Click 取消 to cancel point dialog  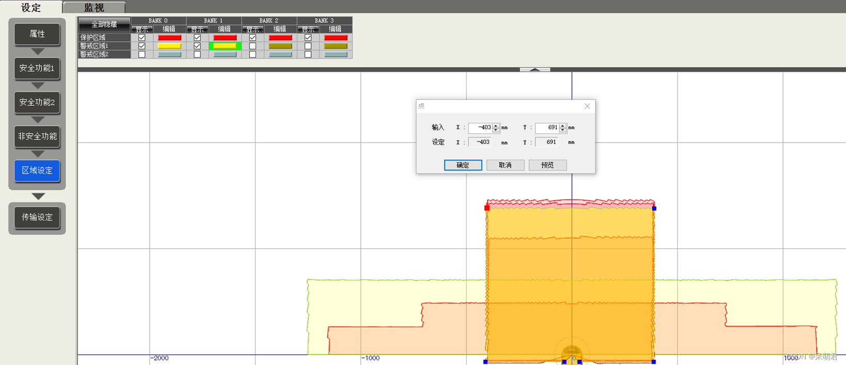[505, 165]
